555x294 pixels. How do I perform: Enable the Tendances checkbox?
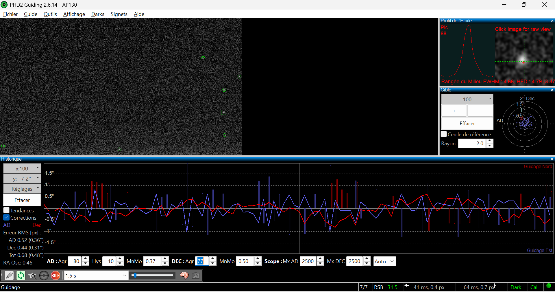coord(6,210)
